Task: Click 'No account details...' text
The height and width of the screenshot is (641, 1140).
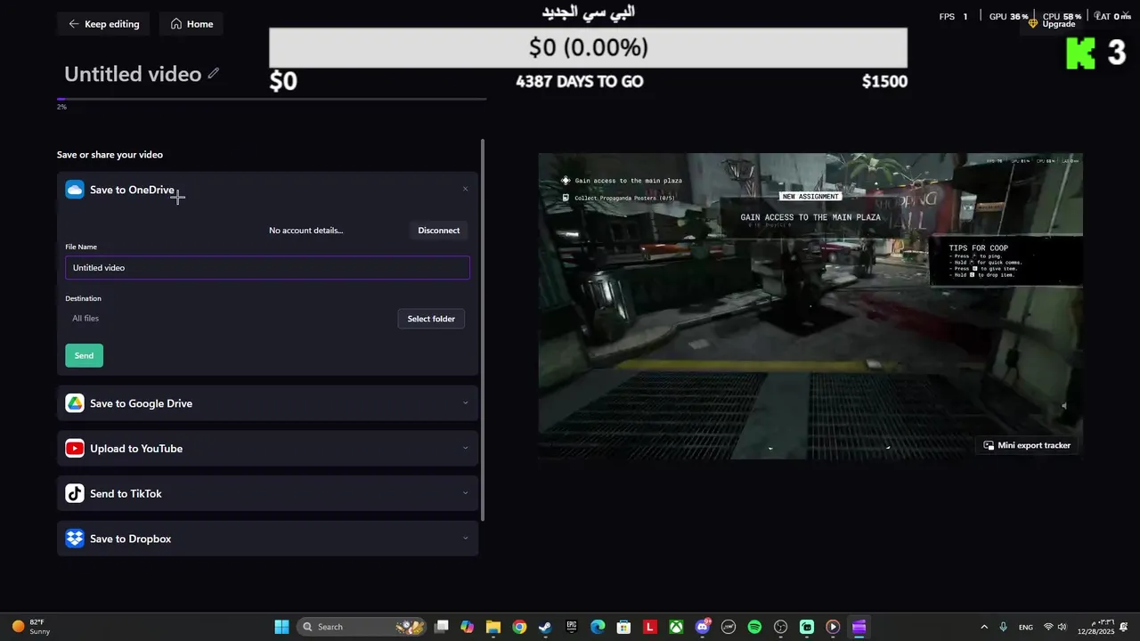Action: pos(306,231)
